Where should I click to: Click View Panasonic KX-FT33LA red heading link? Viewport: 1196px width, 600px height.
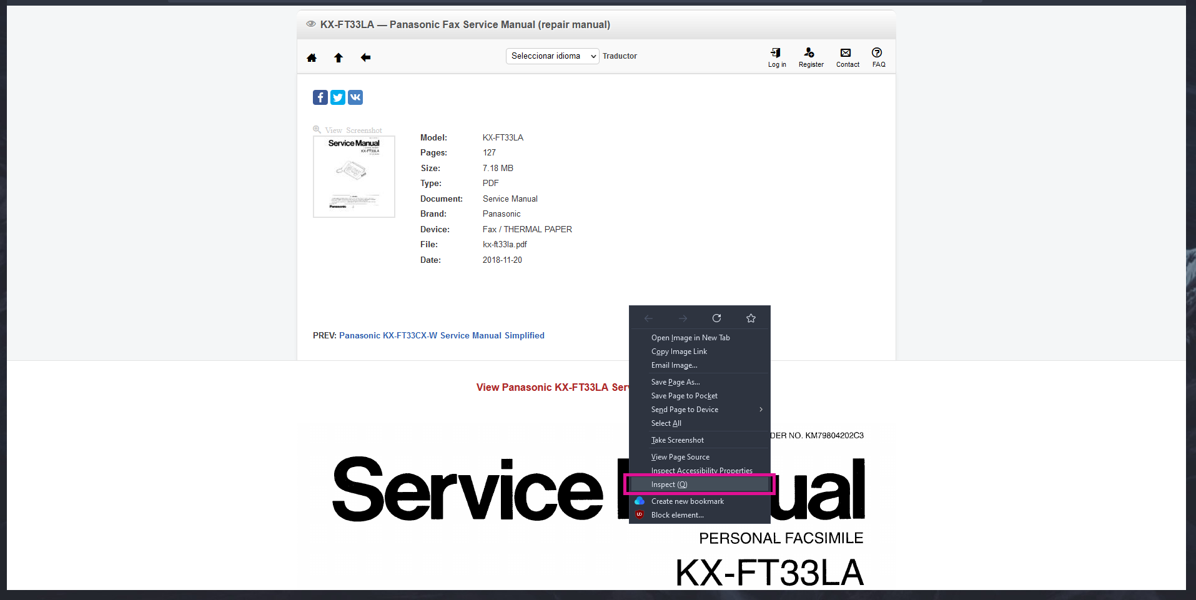pos(553,387)
